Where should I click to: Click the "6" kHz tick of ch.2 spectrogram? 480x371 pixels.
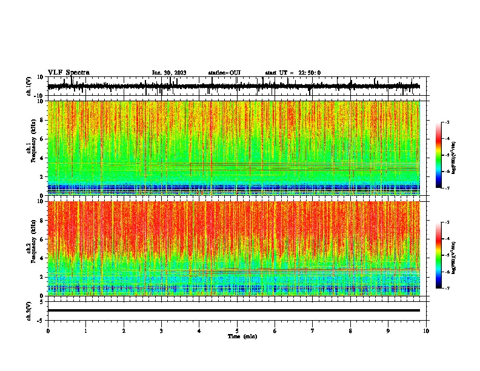(42, 239)
